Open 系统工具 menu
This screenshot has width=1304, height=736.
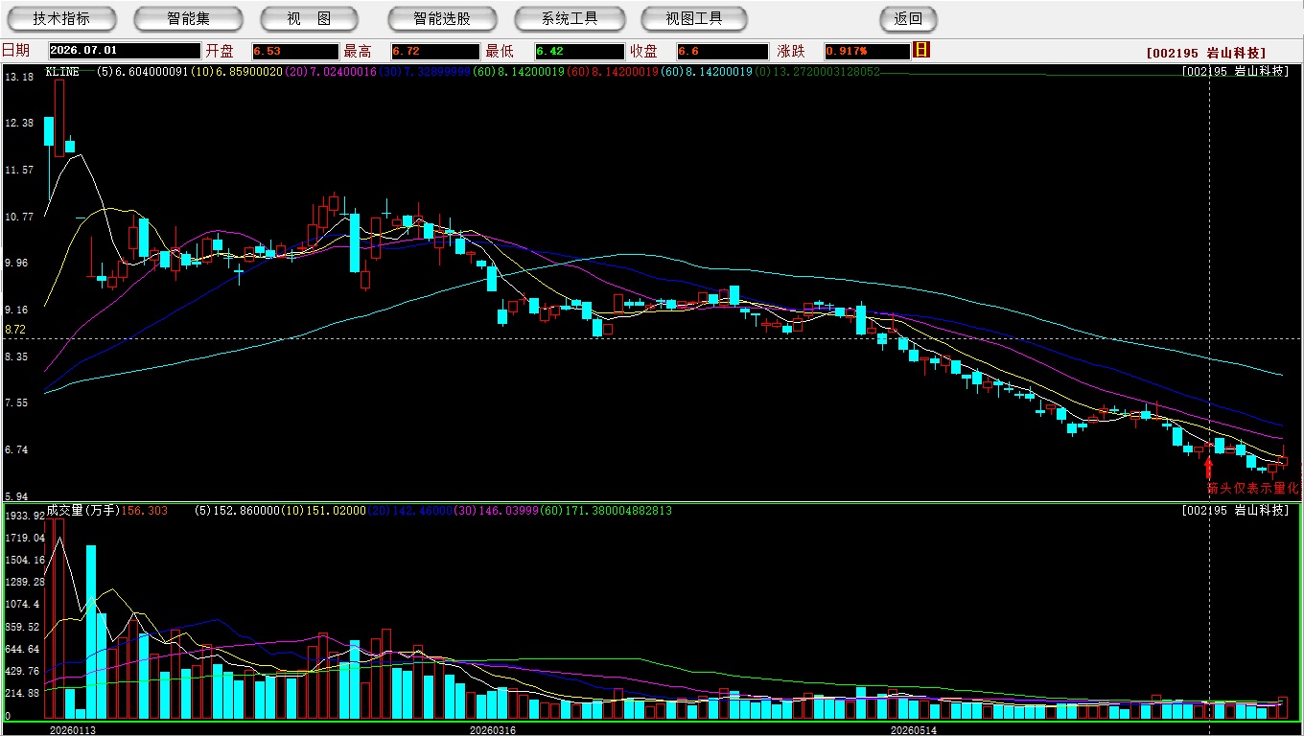click(570, 19)
